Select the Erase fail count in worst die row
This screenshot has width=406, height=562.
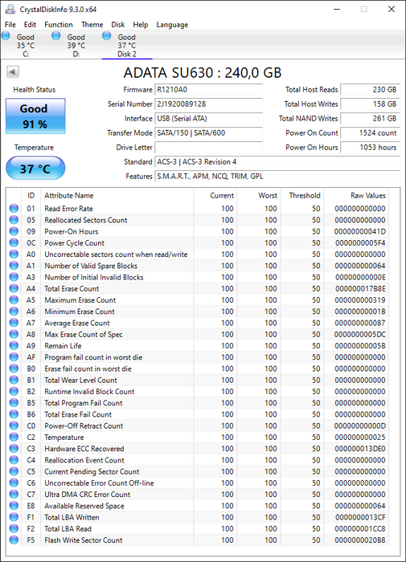[198, 369]
